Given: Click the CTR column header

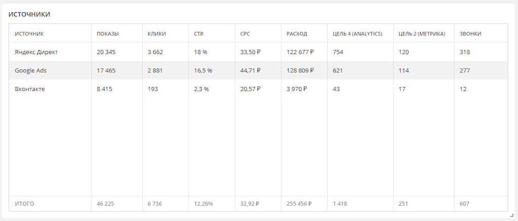Looking at the screenshot, I should pyautogui.click(x=198, y=34).
